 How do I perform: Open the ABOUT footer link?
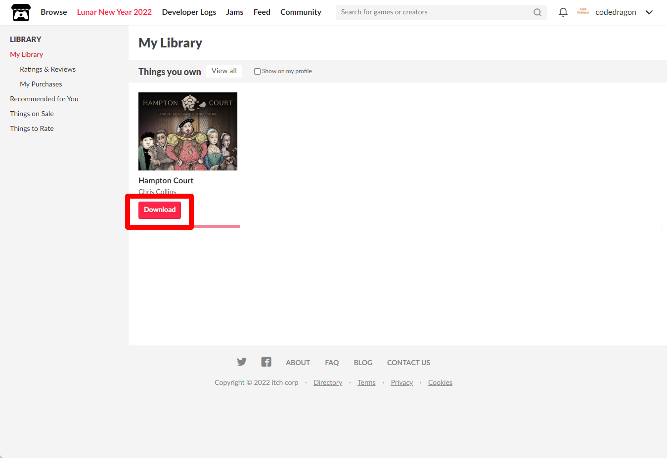pyautogui.click(x=298, y=363)
